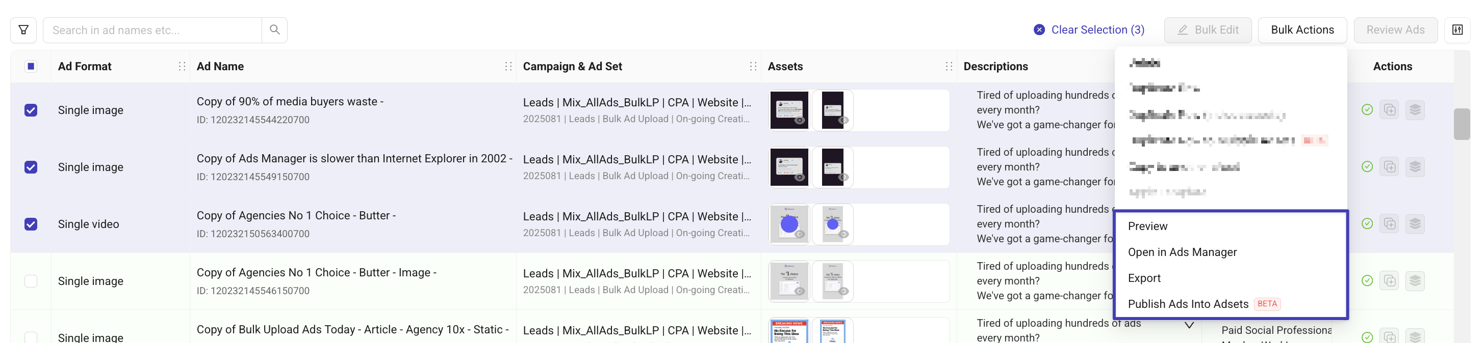Click the X icon beside Clear Selection
Image resolution: width=1484 pixels, height=343 pixels.
(1039, 30)
